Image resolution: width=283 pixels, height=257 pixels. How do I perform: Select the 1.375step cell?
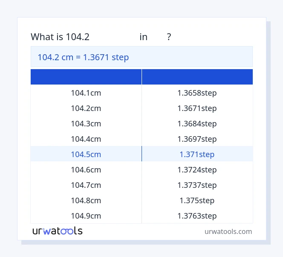pyautogui.click(x=197, y=201)
